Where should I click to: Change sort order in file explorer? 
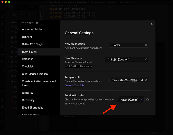point(29,15)
